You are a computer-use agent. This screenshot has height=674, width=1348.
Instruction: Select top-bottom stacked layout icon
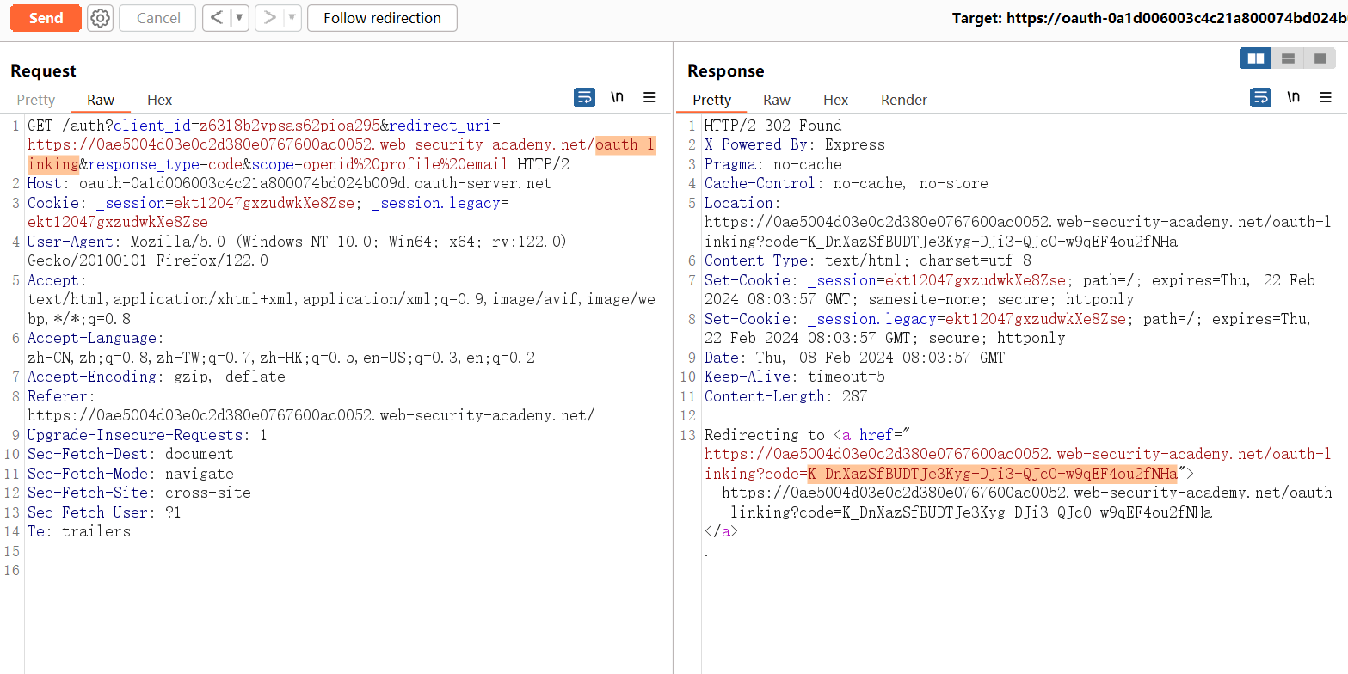click(x=1288, y=58)
